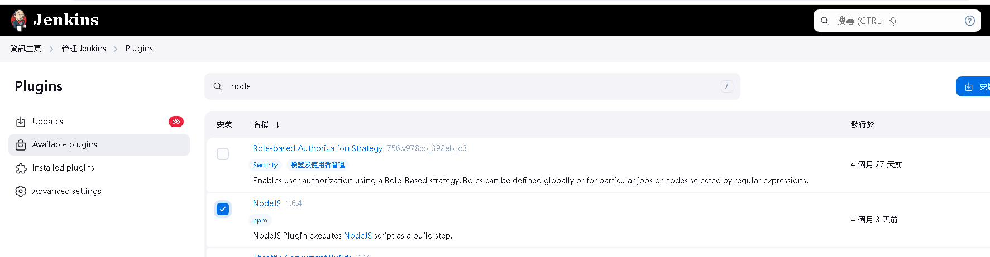
Task: Click the Jenkins butler logo icon
Action: [19, 20]
